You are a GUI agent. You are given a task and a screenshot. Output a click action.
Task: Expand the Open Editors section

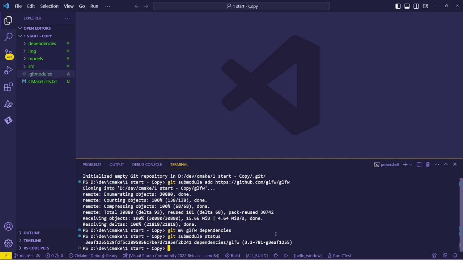(46, 28)
